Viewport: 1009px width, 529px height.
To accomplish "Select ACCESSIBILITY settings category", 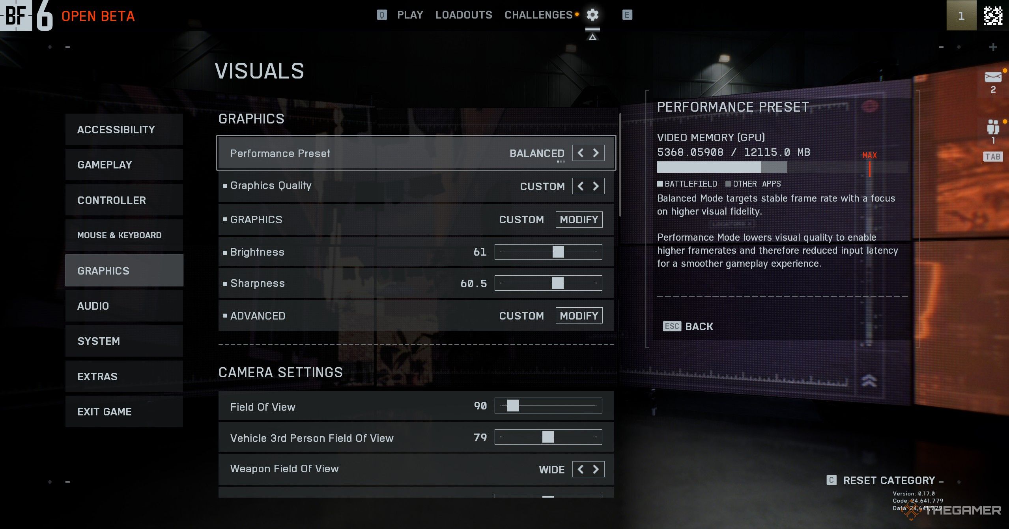I will pyautogui.click(x=124, y=129).
